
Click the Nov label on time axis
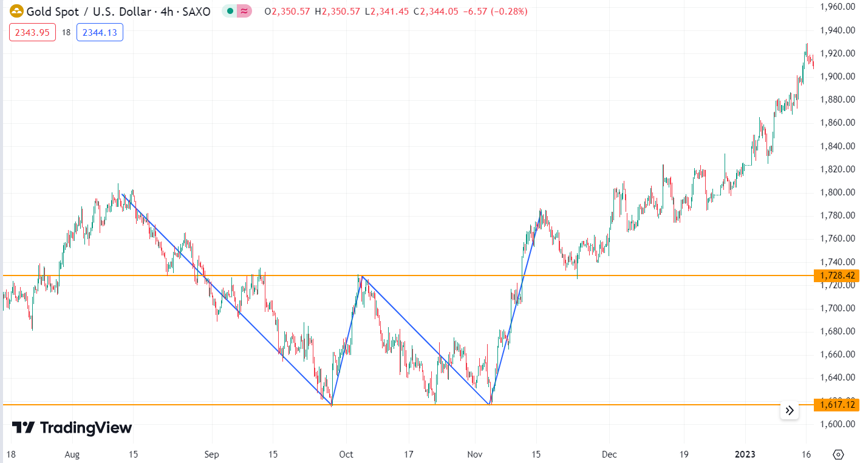tap(475, 454)
